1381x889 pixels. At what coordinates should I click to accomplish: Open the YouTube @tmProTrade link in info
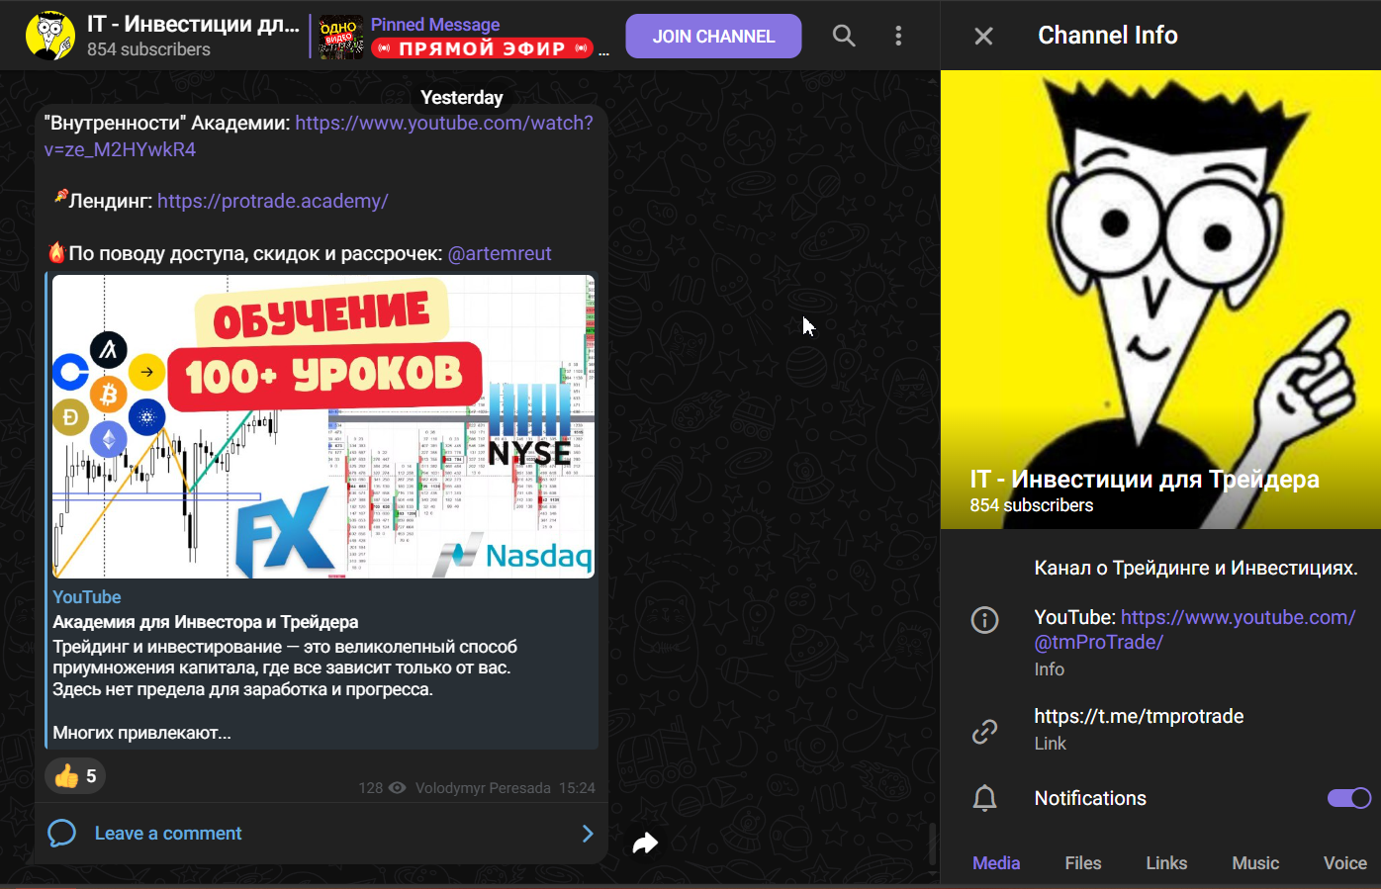pos(1195,630)
